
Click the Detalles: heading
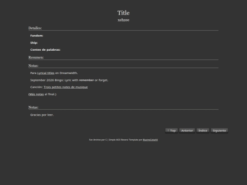[x=35, y=28]
